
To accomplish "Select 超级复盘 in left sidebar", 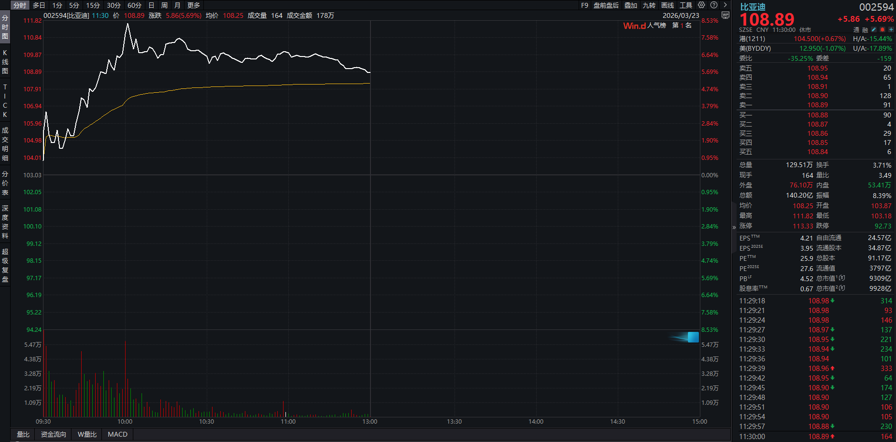I will [x=5, y=265].
